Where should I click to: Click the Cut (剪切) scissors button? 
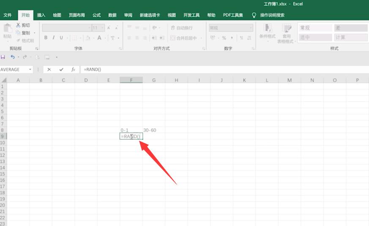(x=23, y=25)
